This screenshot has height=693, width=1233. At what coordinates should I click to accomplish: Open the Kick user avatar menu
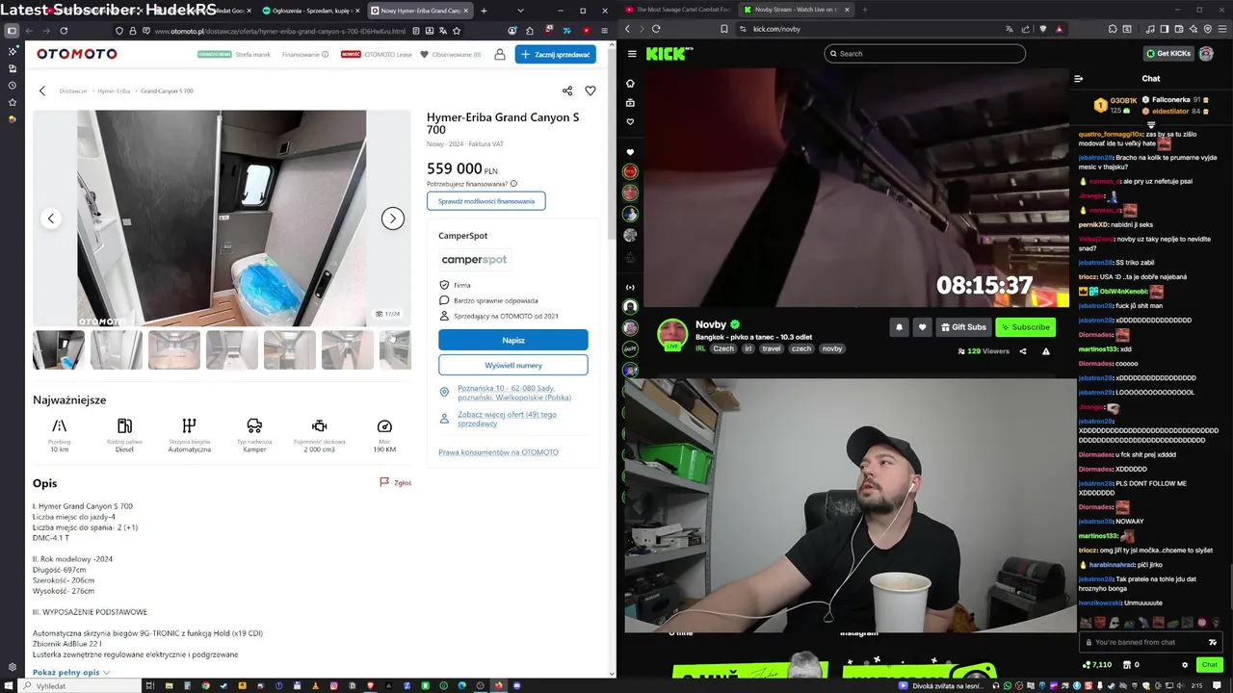click(x=1206, y=54)
